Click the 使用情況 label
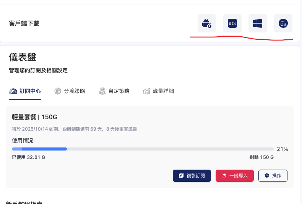The width and height of the screenshot is (302, 204). pos(23,141)
